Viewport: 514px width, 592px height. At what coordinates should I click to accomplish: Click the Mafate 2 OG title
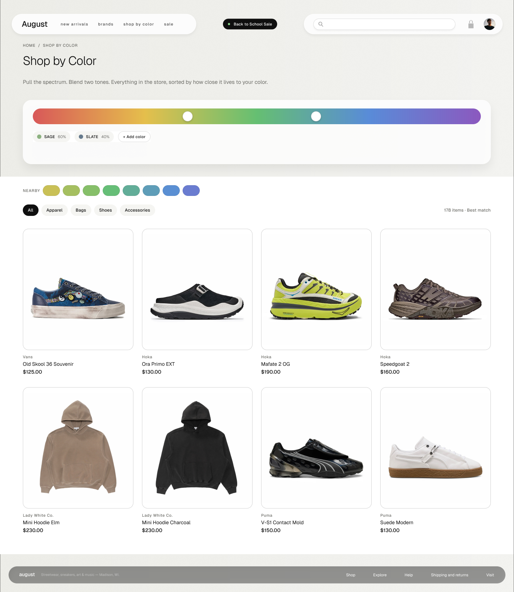(275, 364)
